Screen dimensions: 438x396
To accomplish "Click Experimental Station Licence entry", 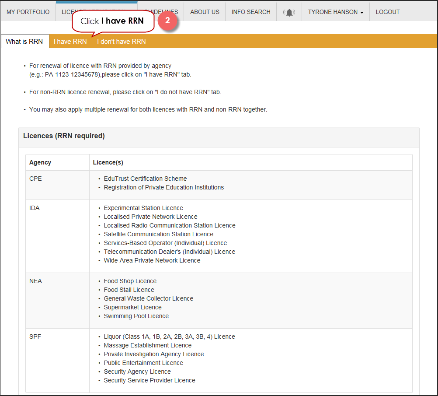I will coord(143,208).
